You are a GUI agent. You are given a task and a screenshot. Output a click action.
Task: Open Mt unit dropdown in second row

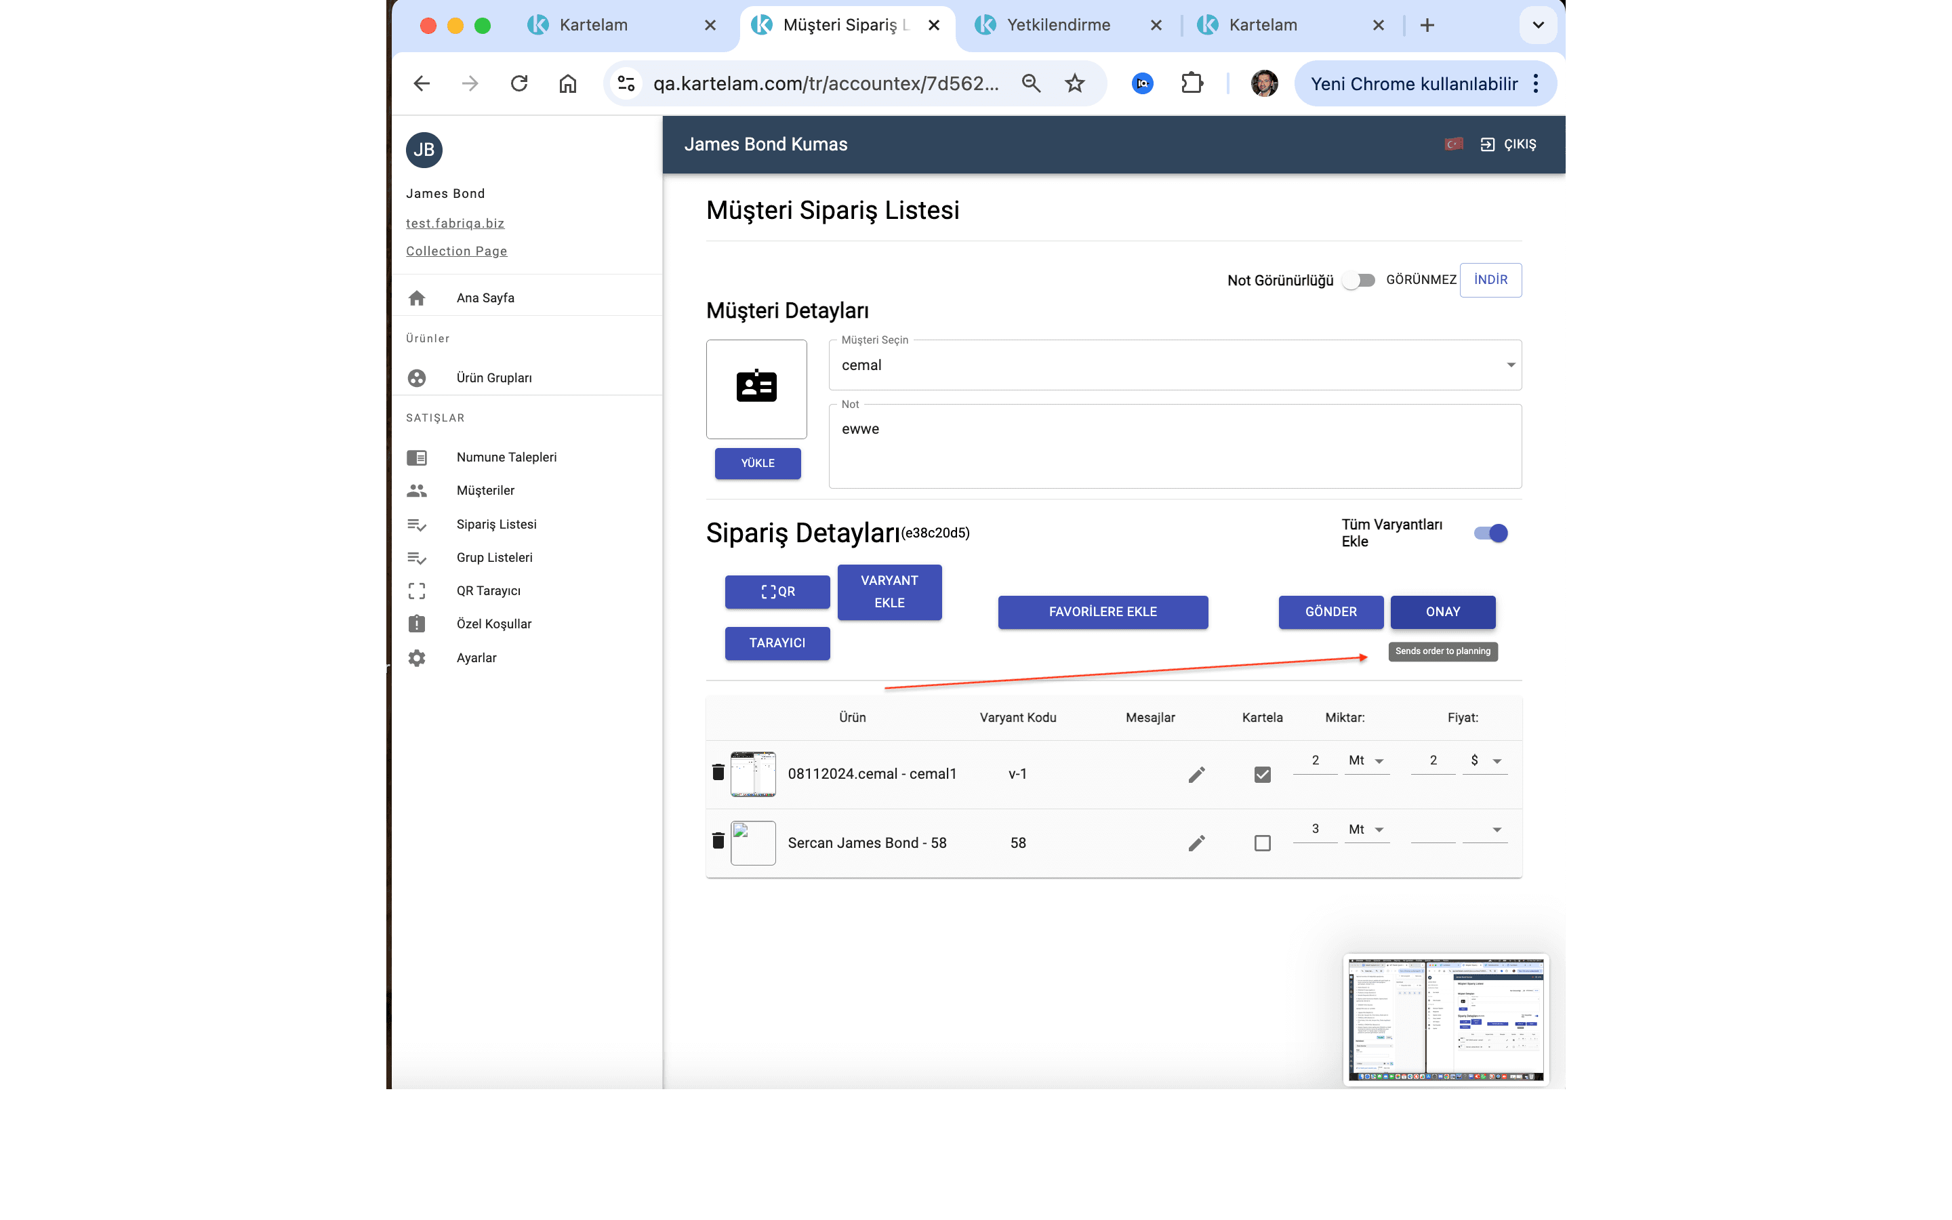point(1366,829)
